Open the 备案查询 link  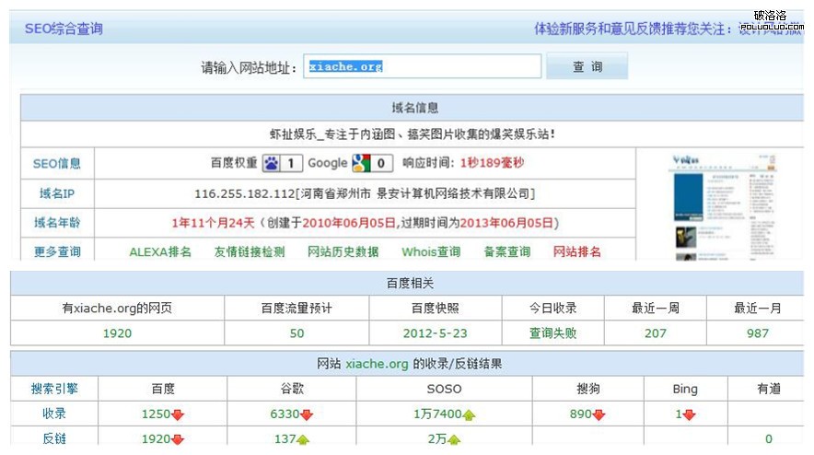coord(507,251)
